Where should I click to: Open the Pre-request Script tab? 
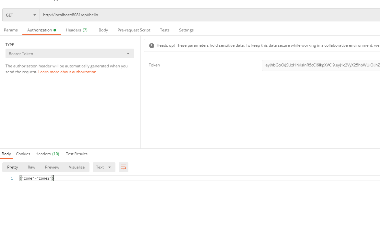point(134,30)
